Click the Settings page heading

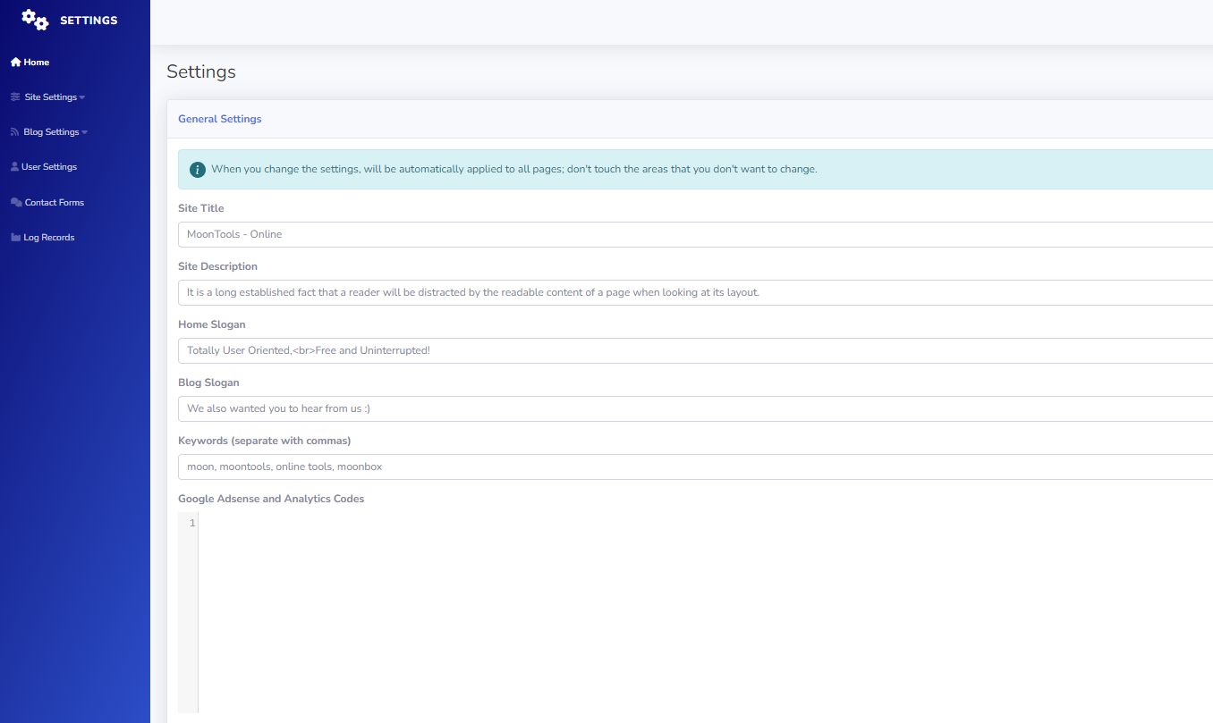point(201,72)
